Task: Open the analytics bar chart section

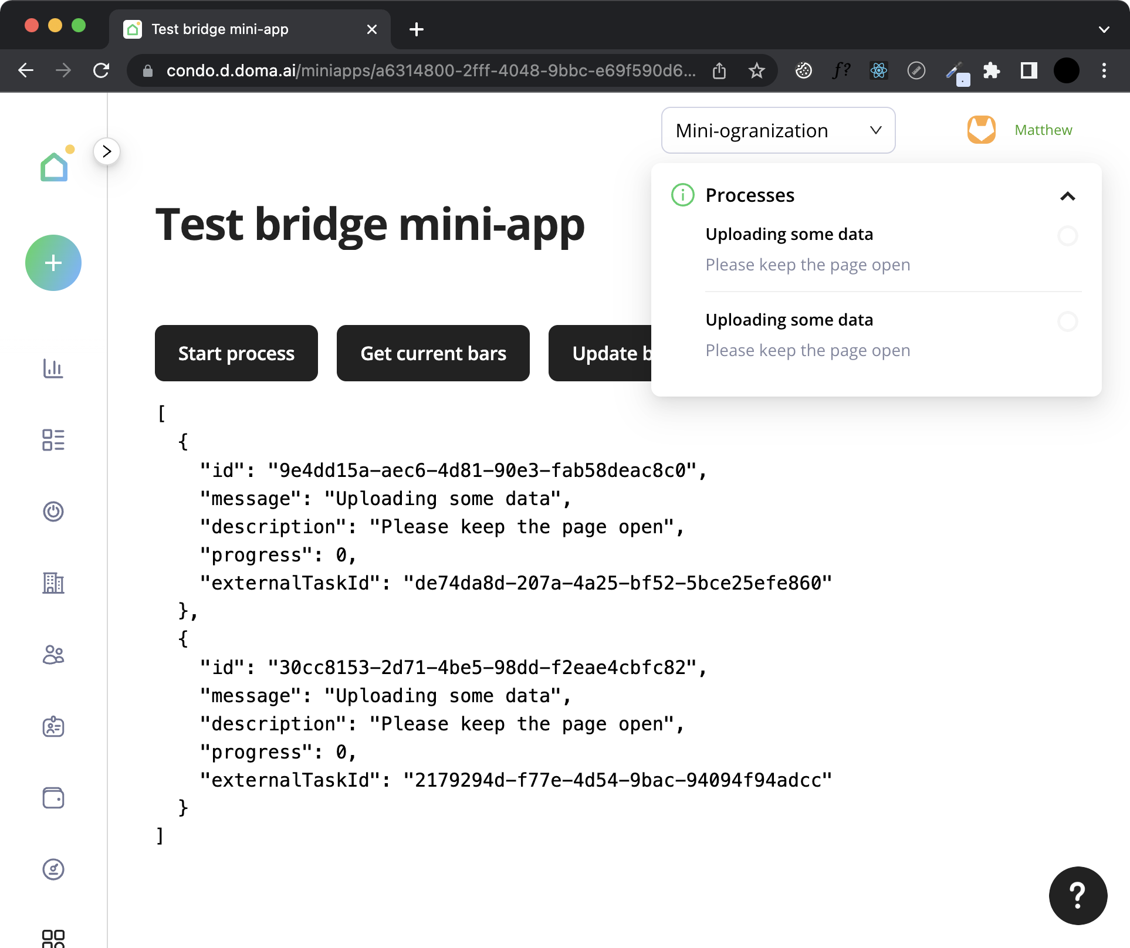Action: [x=53, y=369]
